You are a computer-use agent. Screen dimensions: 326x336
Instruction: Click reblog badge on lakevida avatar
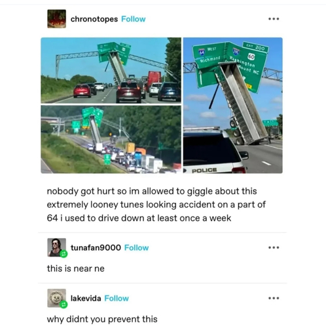(x=63, y=304)
